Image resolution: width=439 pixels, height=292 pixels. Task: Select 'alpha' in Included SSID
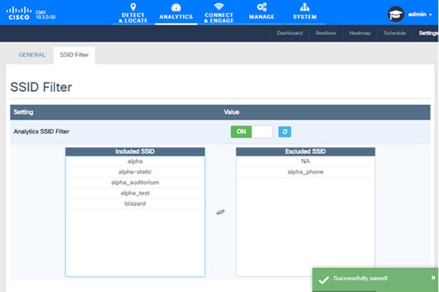(x=135, y=162)
